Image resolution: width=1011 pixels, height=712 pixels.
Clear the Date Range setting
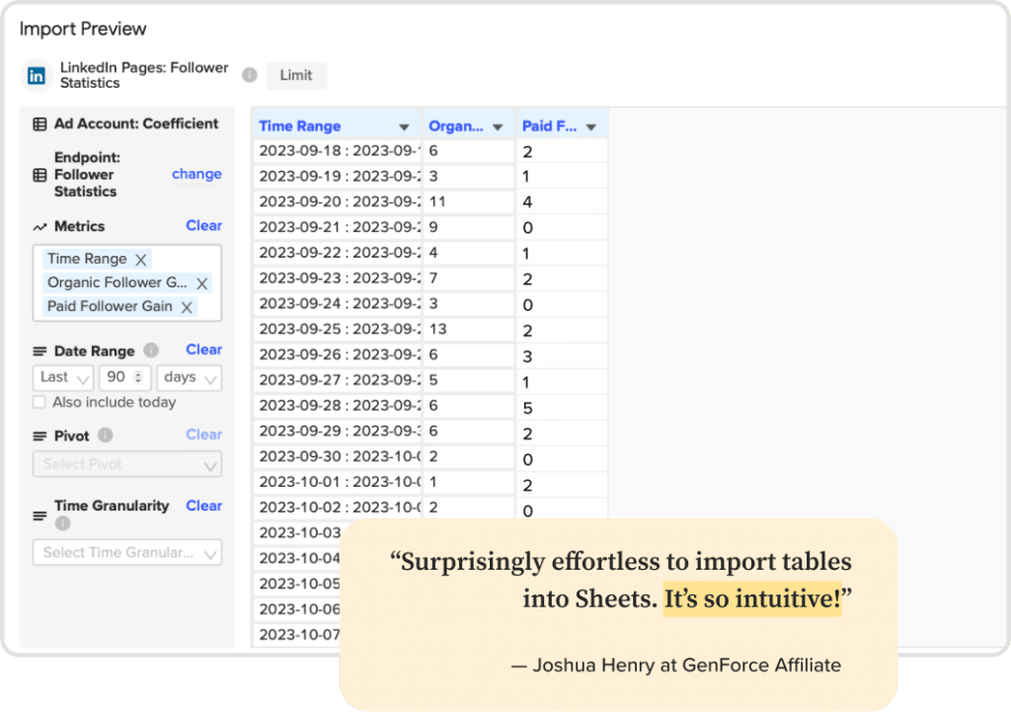pyautogui.click(x=203, y=350)
